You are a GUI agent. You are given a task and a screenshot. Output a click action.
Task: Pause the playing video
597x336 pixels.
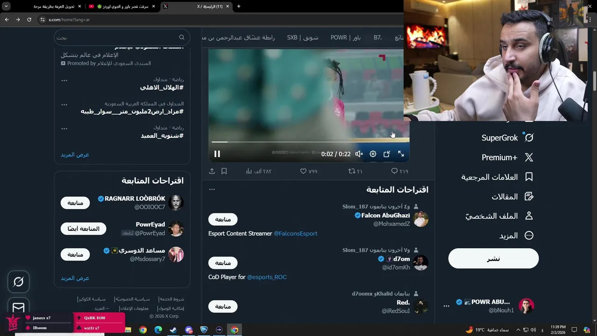(x=217, y=154)
